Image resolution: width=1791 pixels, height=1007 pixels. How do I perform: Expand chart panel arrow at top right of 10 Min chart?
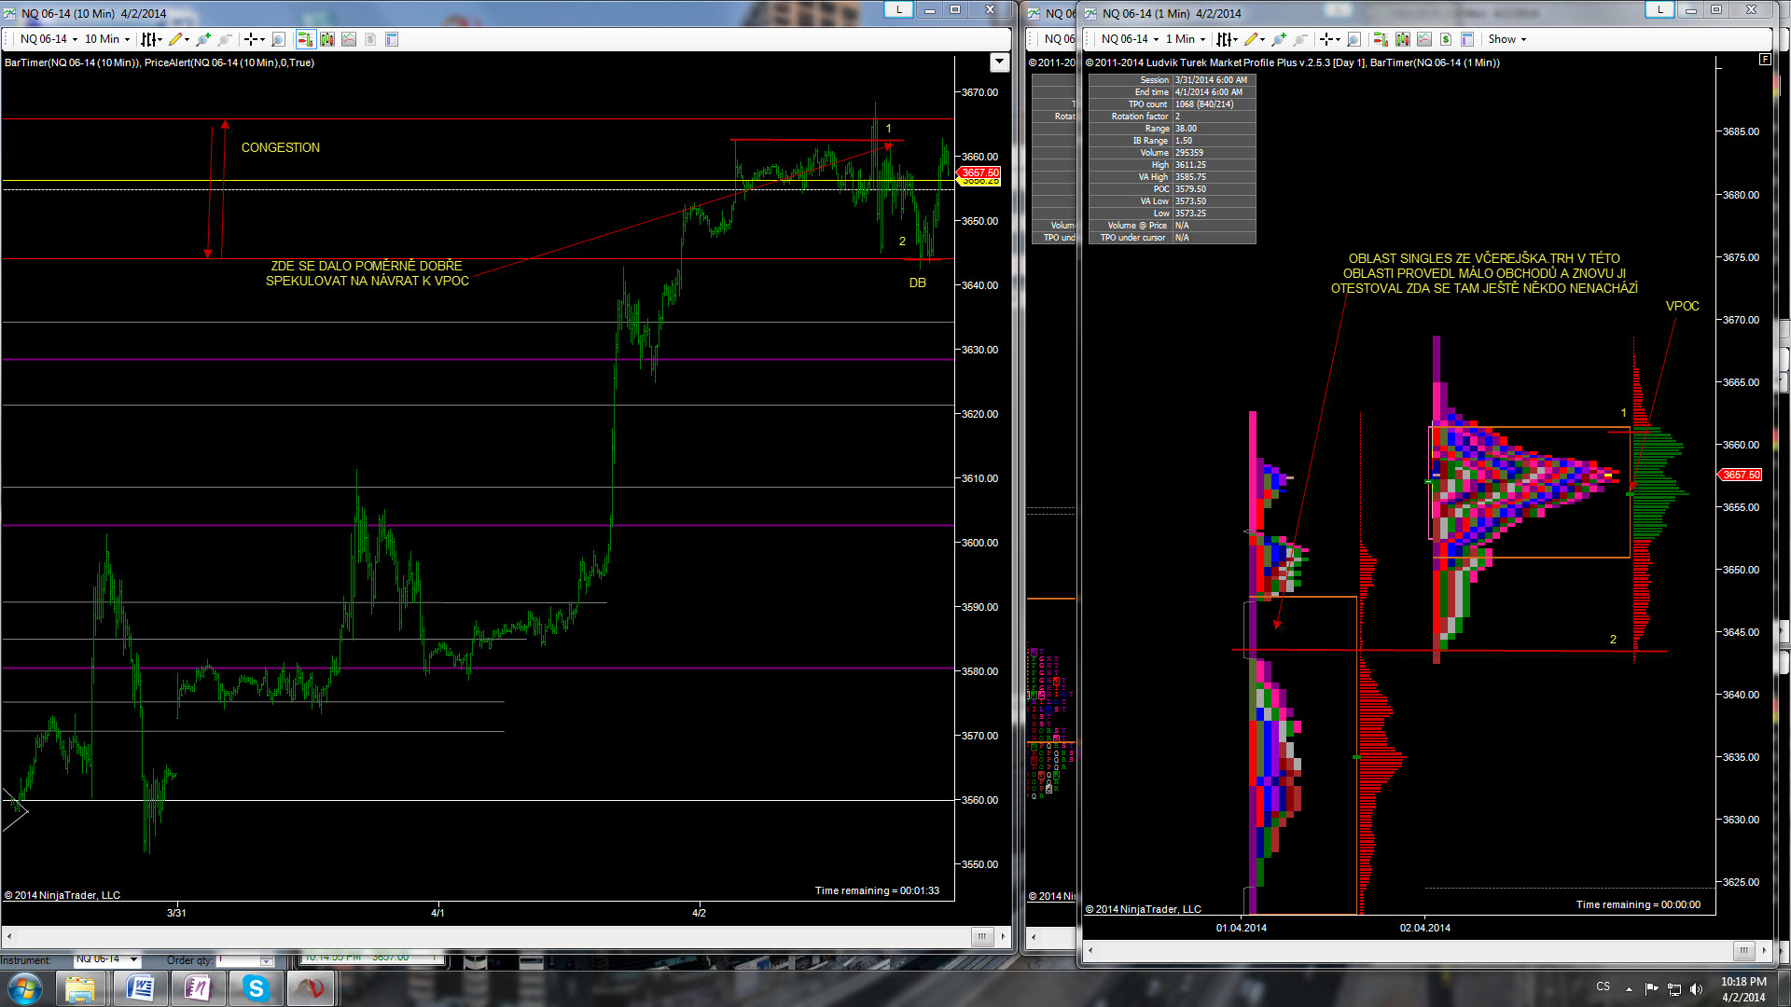pos(999,62)
